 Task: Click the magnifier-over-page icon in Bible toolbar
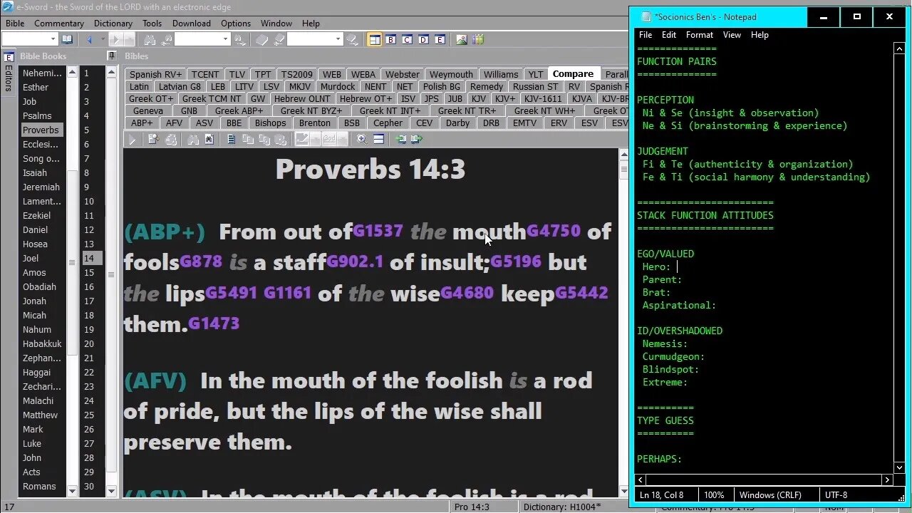(x=154, y=140)
